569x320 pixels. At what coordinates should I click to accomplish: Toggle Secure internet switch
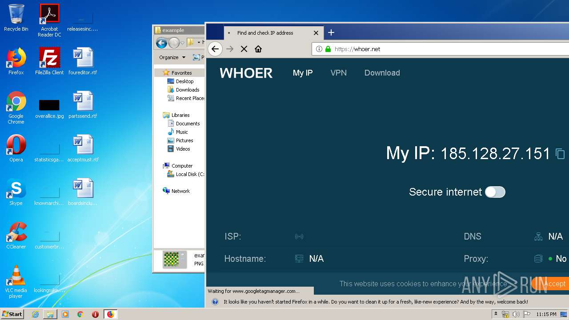click(495, 192)
